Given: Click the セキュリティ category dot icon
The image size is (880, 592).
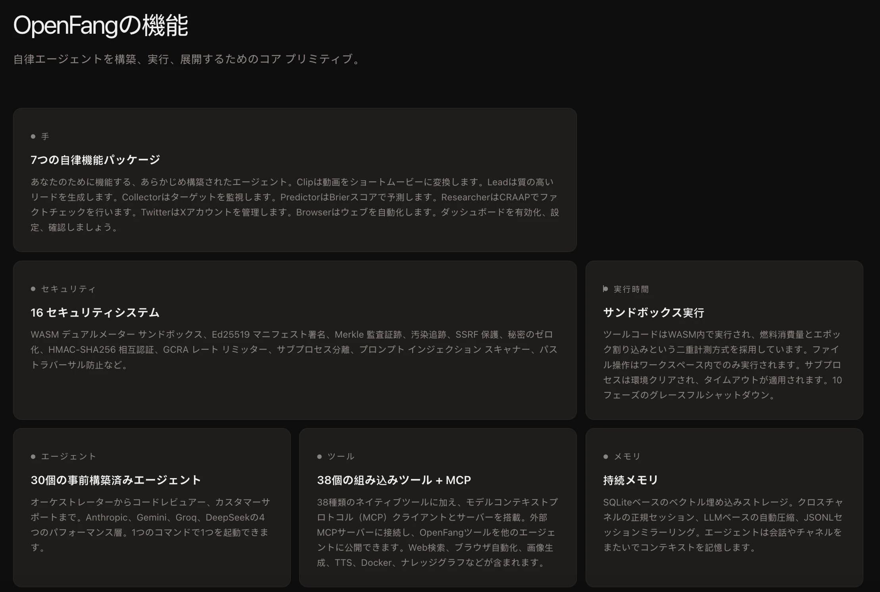Looking at the screenshot, I should tap(34, 289).
